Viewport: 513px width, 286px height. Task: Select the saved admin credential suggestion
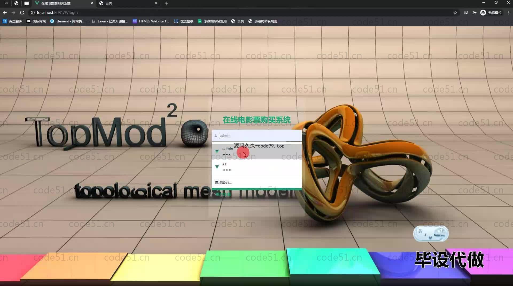[257, 151]
